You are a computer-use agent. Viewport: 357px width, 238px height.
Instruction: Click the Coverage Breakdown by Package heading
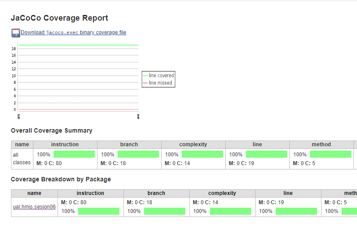[x=61, y=179]
